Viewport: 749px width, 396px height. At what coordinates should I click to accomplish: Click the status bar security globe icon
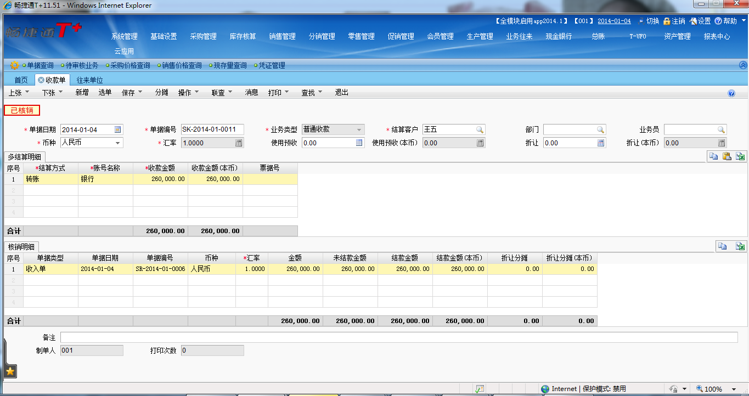pos(545,389)
